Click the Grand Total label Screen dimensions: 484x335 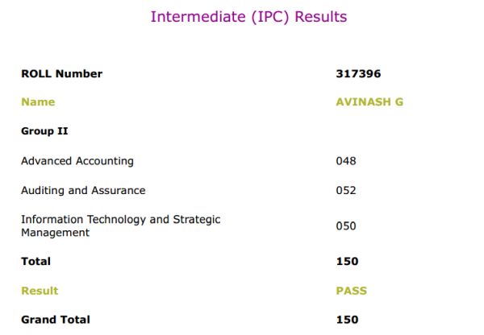[56, 320]
